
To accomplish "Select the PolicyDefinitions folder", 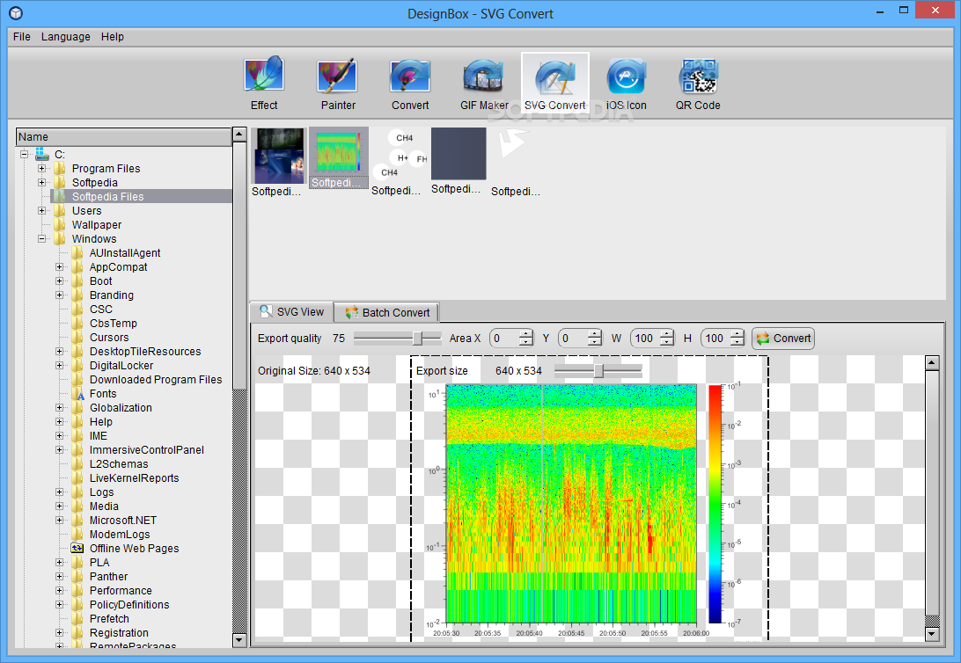I will 129,605.
